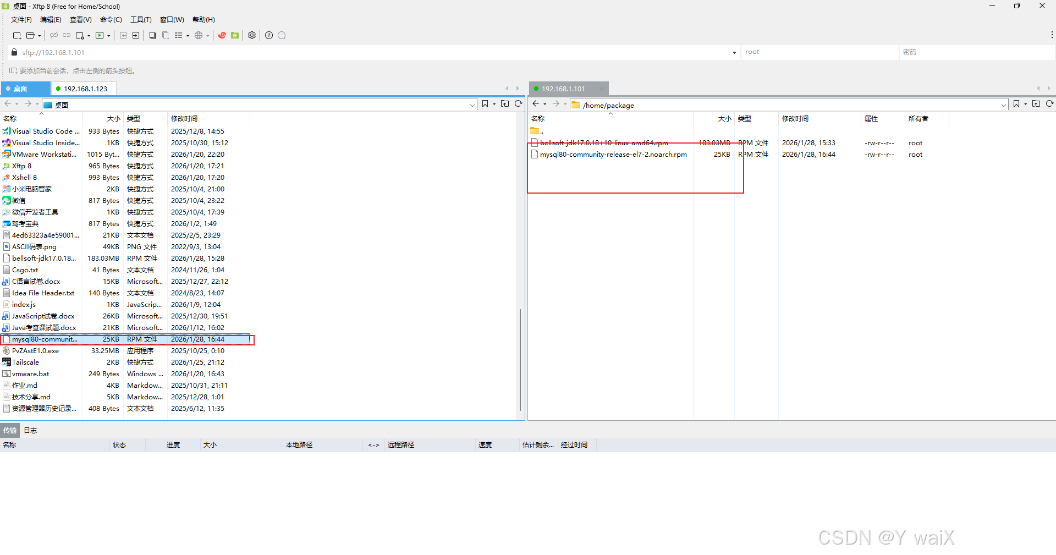1056x555 pixels.
Task: Sort remote files by 属性 column
Action: [883, 119]
